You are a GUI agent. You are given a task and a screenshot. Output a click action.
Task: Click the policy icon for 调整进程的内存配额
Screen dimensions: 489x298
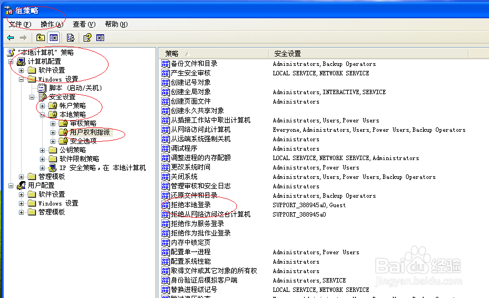(x=165, y=158)
